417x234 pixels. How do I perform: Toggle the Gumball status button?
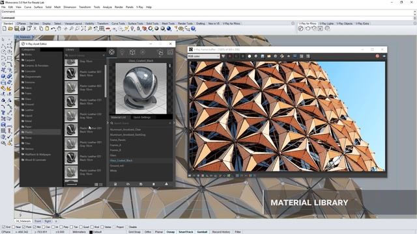pyautogui.click(x=202, y=232)
